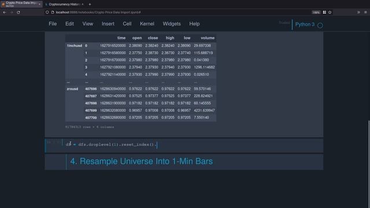
Task: Click the volume column header
Action: coord(208,38)
